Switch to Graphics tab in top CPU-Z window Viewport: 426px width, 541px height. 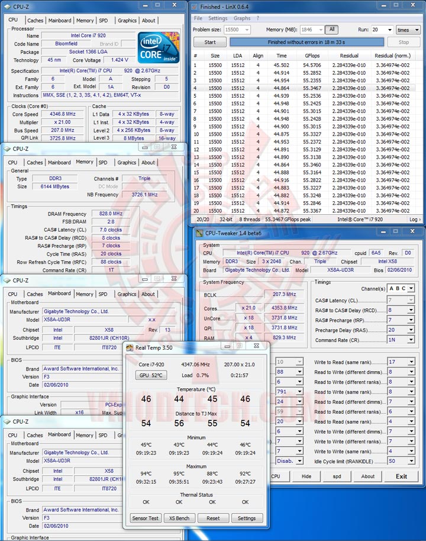pyautogui.click(x=127, y=20)
